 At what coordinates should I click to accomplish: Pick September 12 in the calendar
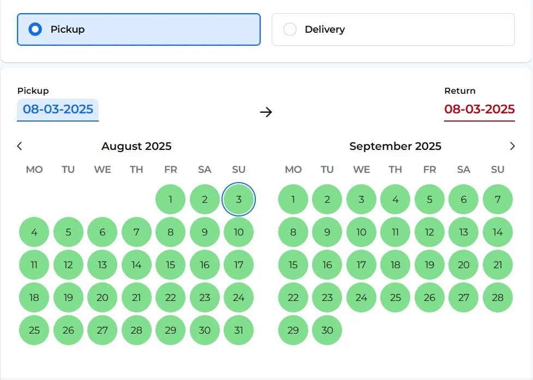point(429,232)
